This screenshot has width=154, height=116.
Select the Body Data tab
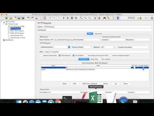coord(94,59)
